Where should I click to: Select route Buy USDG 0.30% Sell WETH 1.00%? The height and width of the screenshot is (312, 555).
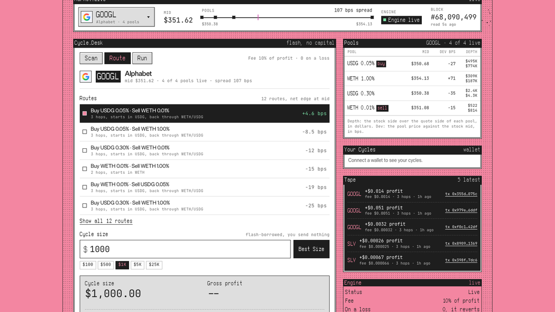pos(204,206)
